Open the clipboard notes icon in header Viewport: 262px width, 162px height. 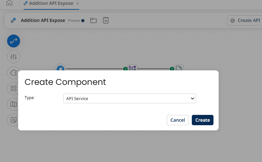pos(106,20)
